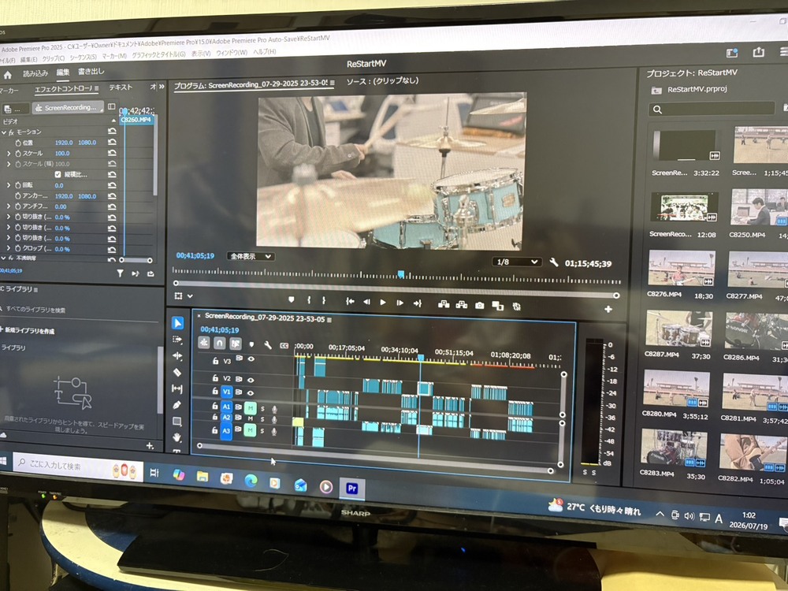Viewport: 788px width, 591px height.
Task: Toggle linked selection in timeline
Action: (236, 344)
